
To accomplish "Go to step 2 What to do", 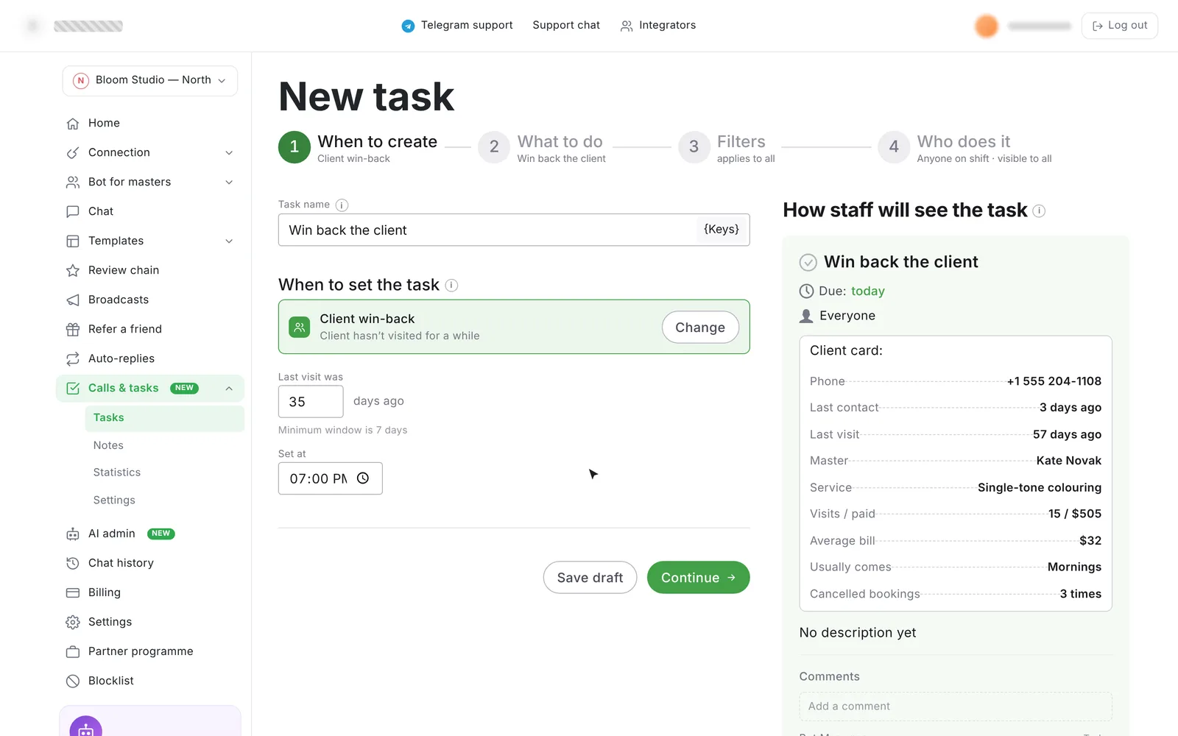I will click(x=542, y=147).
